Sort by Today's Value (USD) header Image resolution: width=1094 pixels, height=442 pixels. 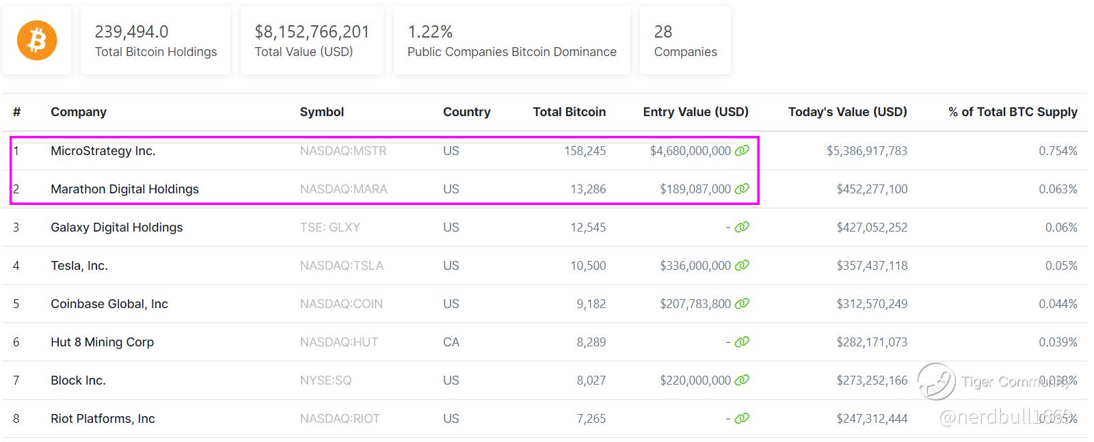coord(847,112)
